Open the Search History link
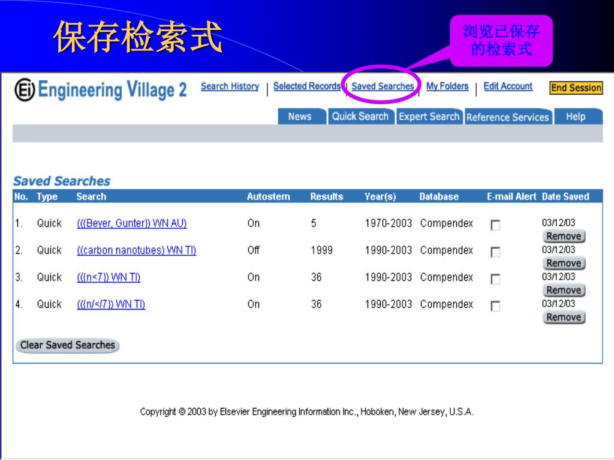The height and width of the screenshot is (460, 614). click(x=230, y=86)
